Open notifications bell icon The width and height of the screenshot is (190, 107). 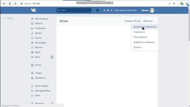97,10
